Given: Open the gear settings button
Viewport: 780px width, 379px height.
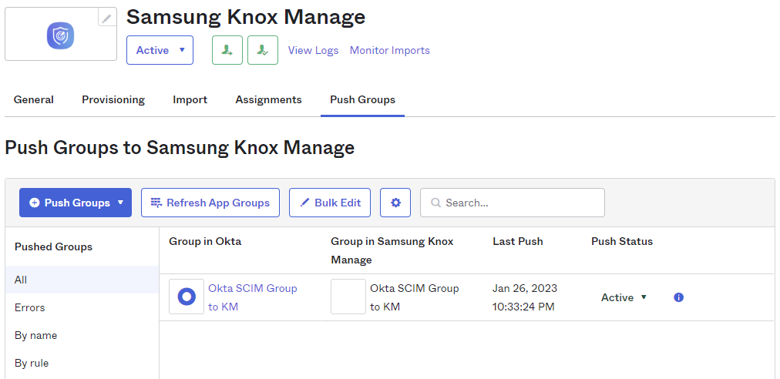Looking at the screenshot, I should (395, 203).
